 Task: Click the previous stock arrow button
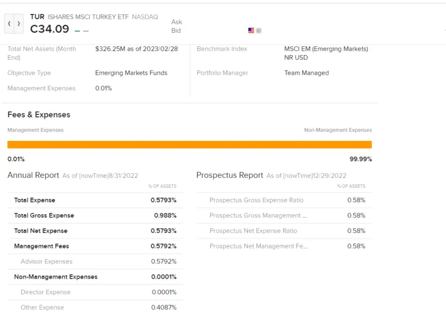[x=9, y=24]
